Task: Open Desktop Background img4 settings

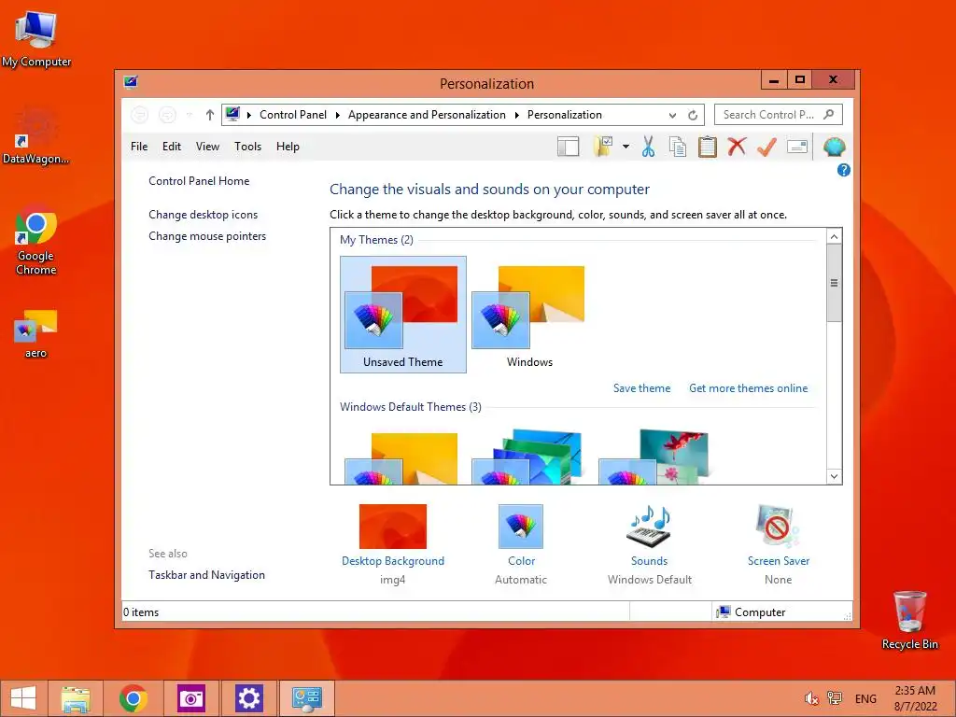Action: pos(393,543)
